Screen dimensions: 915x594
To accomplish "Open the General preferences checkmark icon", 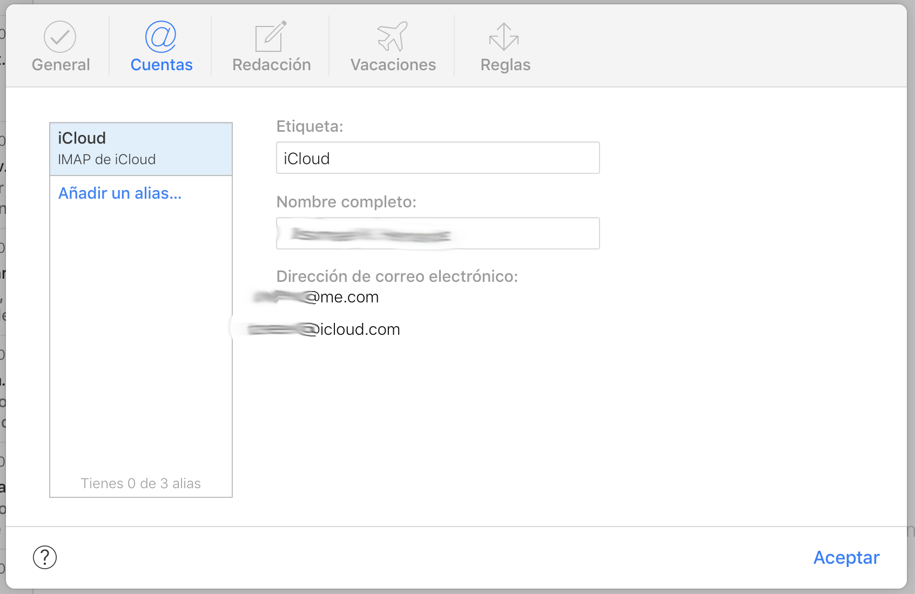I will pos(60,37).
